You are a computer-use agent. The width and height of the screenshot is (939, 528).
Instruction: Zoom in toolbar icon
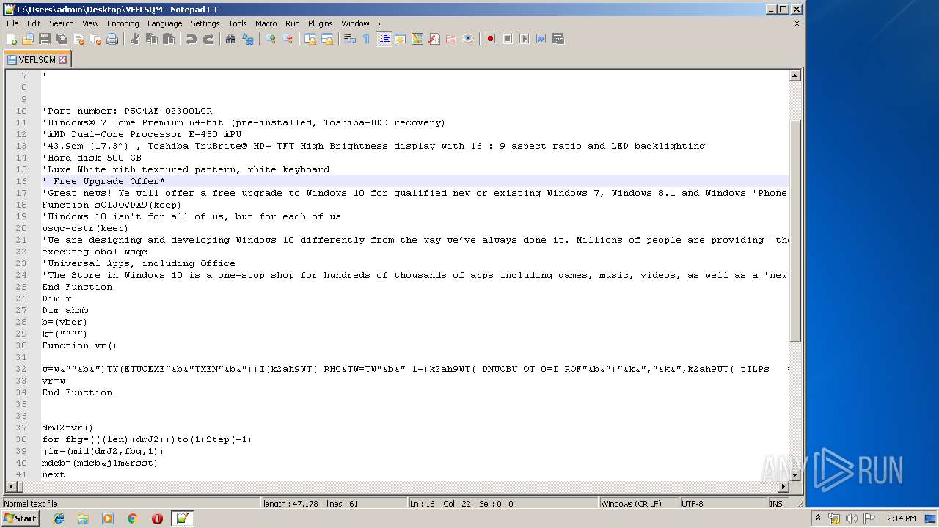point(271,39)
